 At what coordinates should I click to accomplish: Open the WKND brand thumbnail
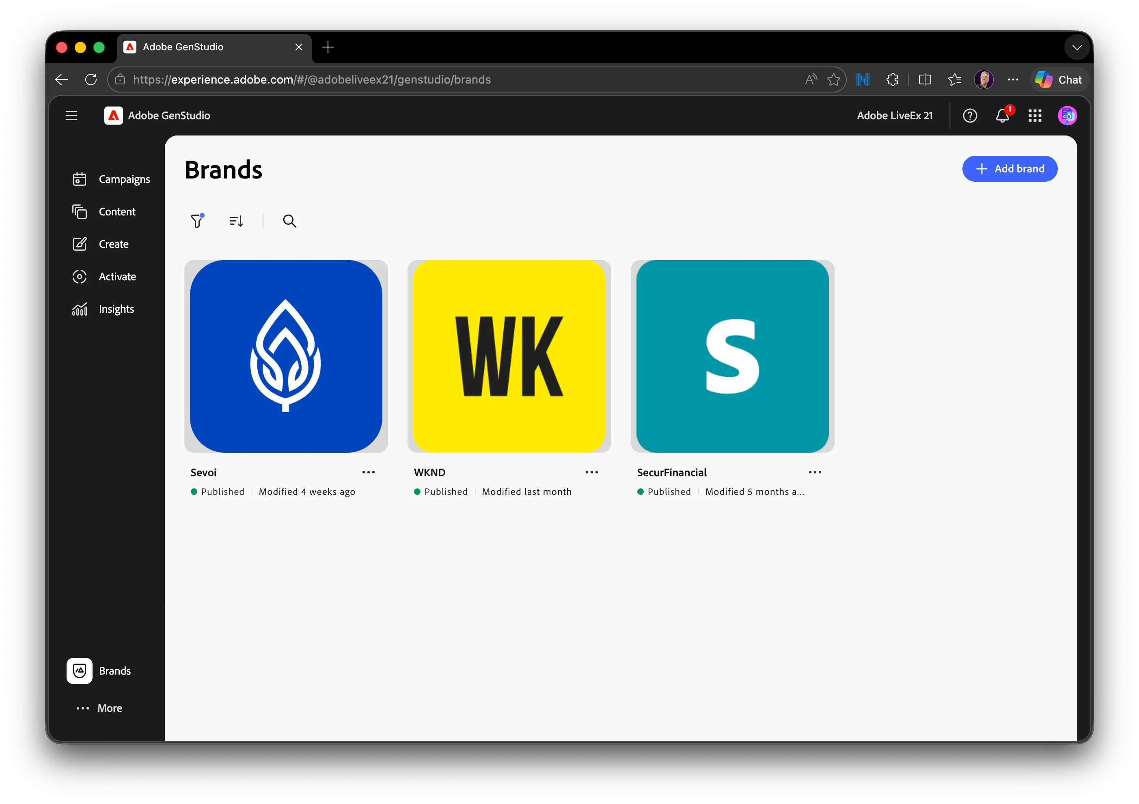pyautogui.click(x=509, y=356)
